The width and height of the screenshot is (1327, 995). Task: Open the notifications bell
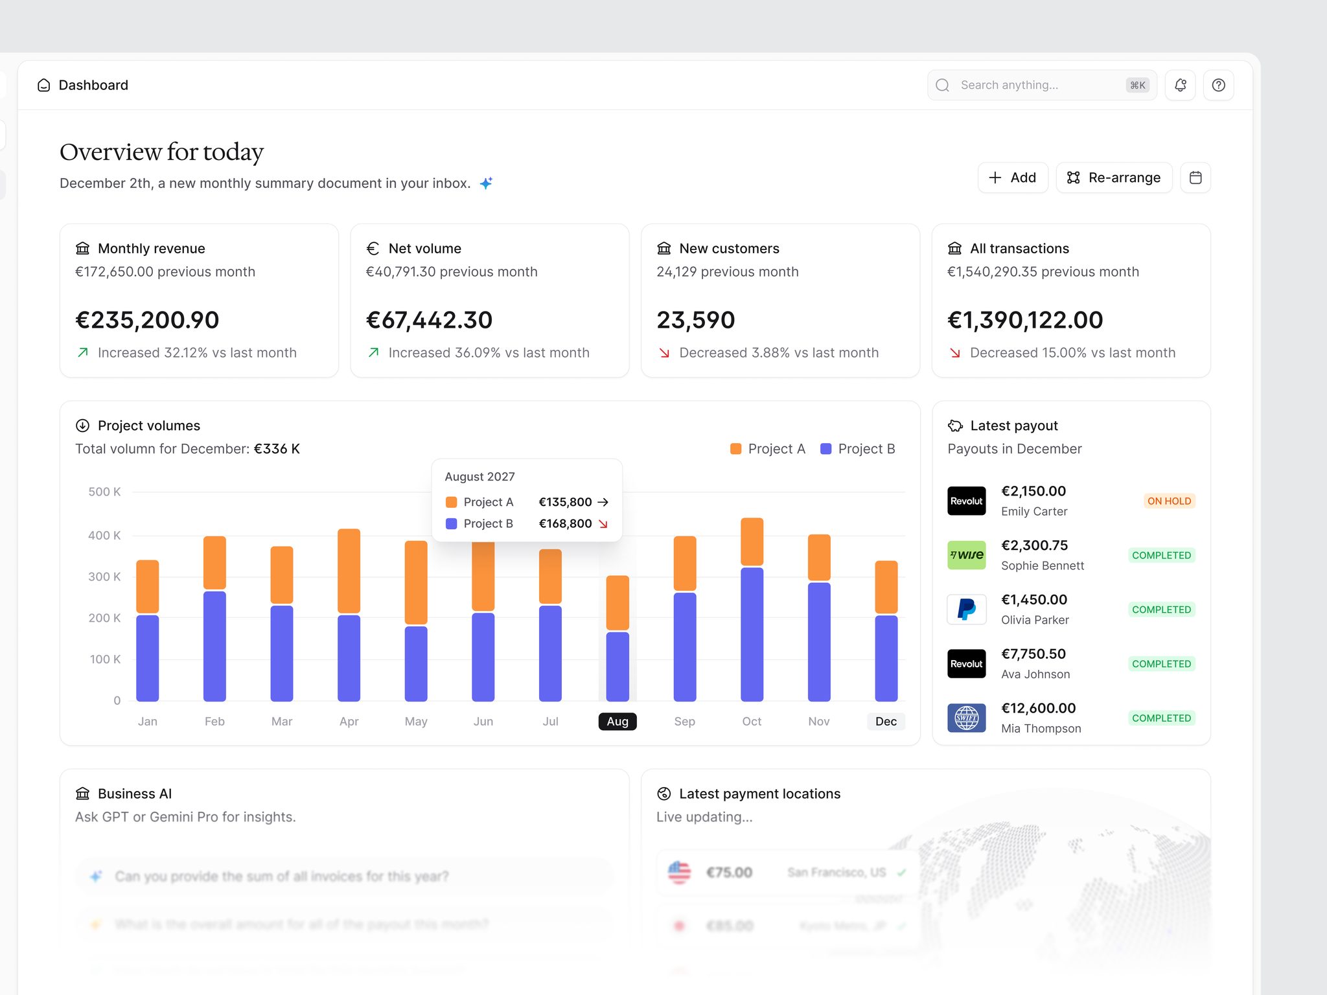coord(1180,85)
